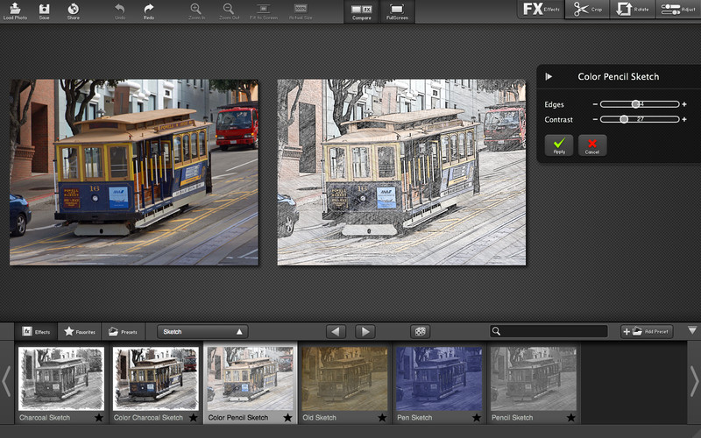Image resolution: width=701 pixels, height=438 pixels.
Task: Open the Adjust sliders panel
Action: 677,10
